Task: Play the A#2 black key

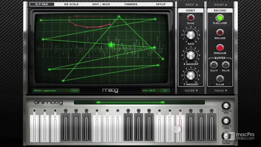Action: tap(149, 127)
